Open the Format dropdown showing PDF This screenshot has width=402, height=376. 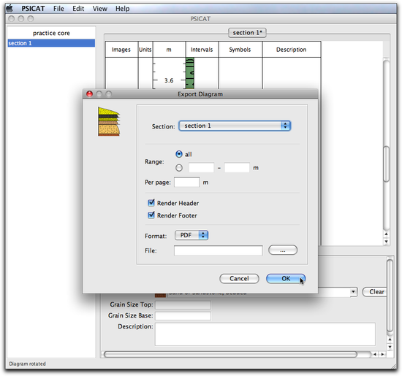click(x=191, y=235)
